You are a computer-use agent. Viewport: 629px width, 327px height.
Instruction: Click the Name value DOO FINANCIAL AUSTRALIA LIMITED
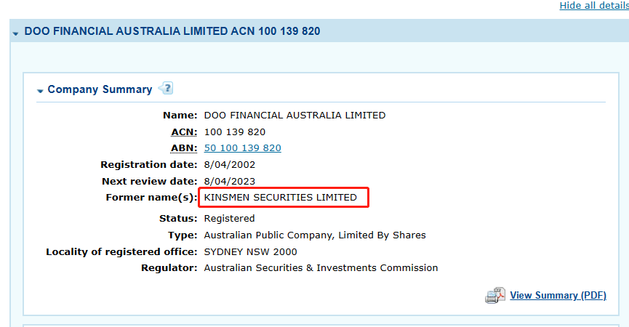pos(295,115)
